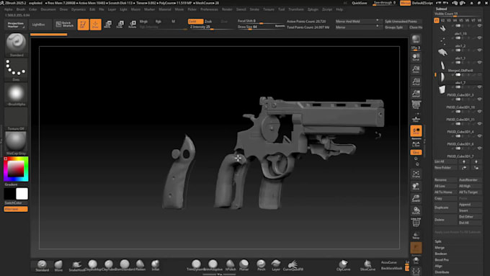Choose the TrimDynamic brush
This screenshot has height=276, width=490.
point(196,265)
